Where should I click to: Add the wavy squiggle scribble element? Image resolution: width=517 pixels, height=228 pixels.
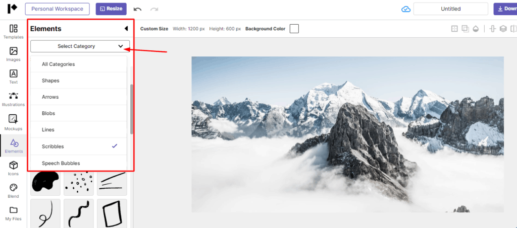[x=79, y=213]
